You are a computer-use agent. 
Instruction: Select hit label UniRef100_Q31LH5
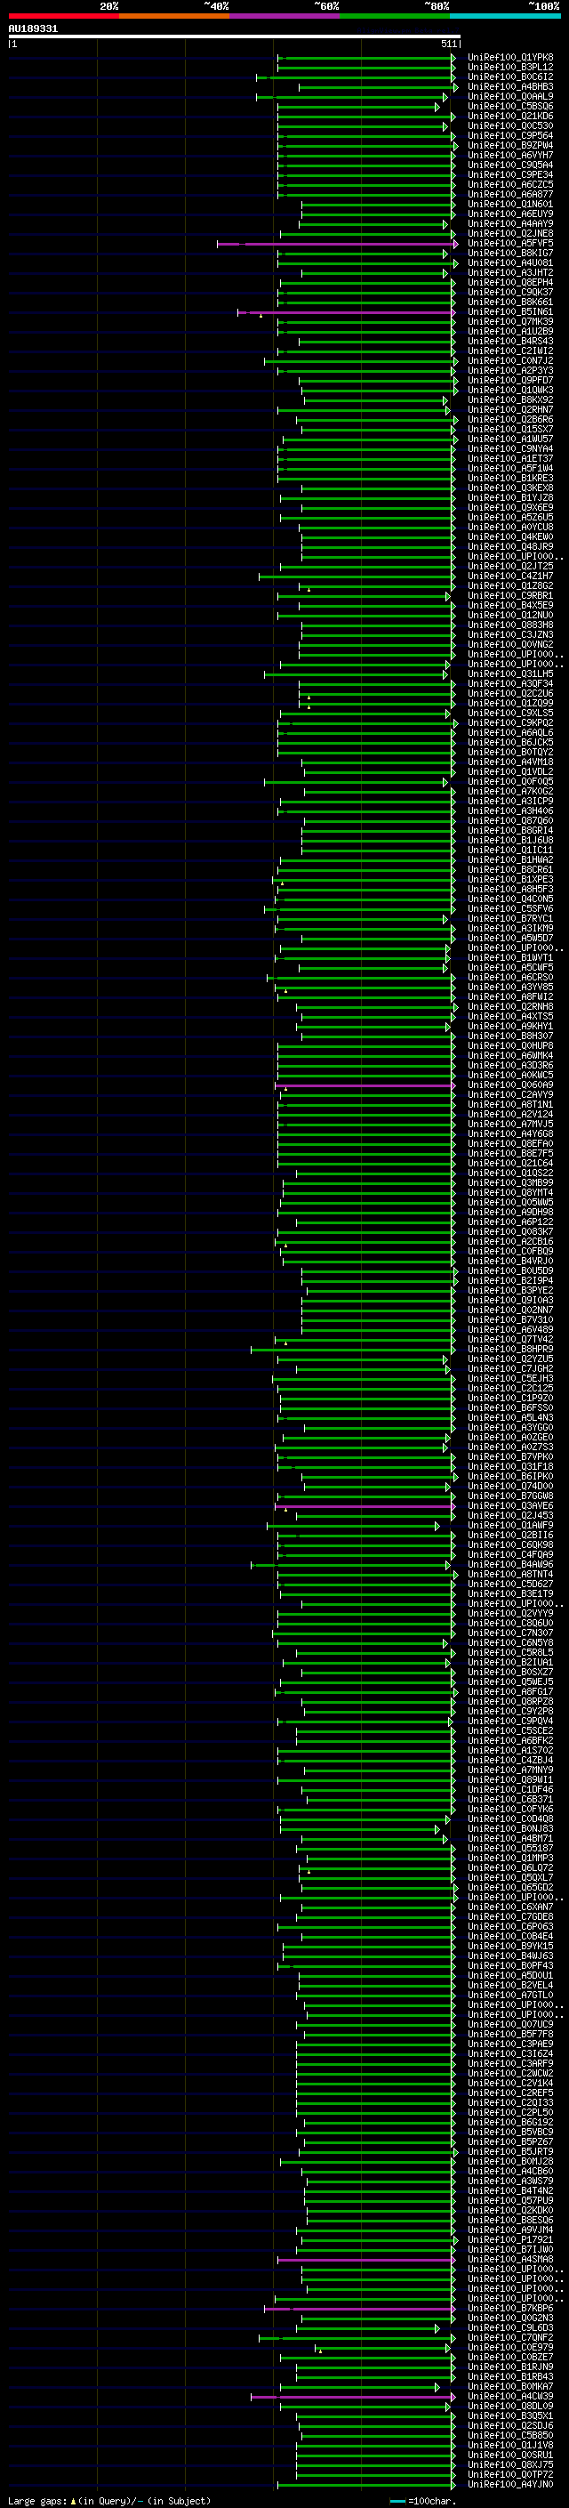pyautogui.click(x=510, y=673)
